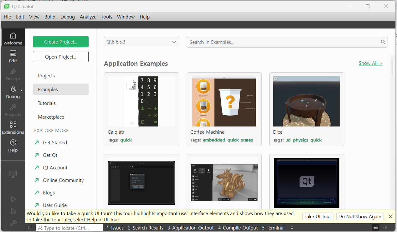397x232 pixels.
Task: Click the Open Project button
Action: point(61,57)
